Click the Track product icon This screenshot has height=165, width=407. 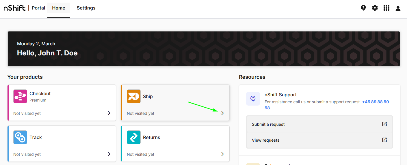click(x=20, y=137)
